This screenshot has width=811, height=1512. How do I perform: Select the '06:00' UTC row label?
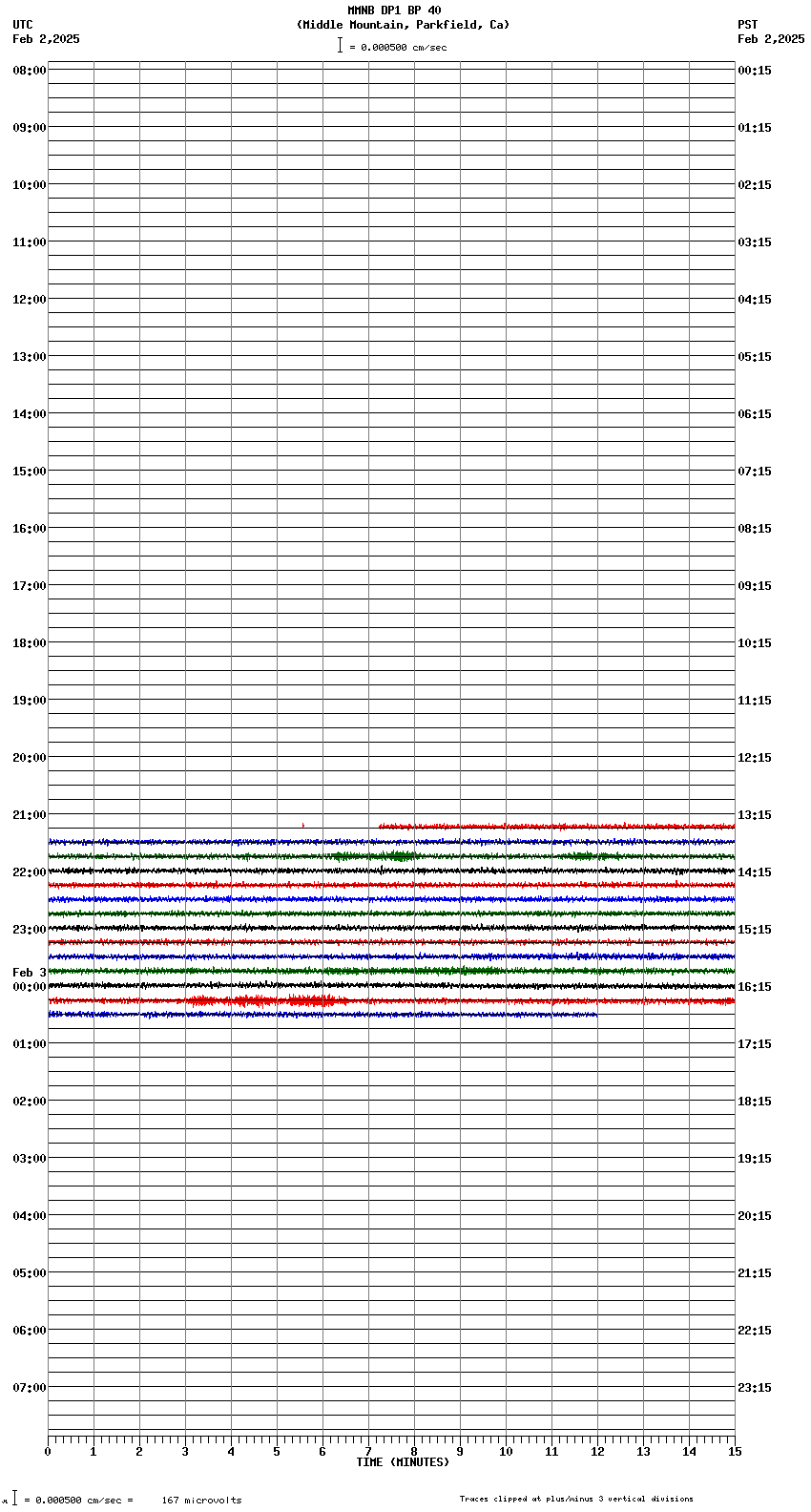(x=29, y=1331)
